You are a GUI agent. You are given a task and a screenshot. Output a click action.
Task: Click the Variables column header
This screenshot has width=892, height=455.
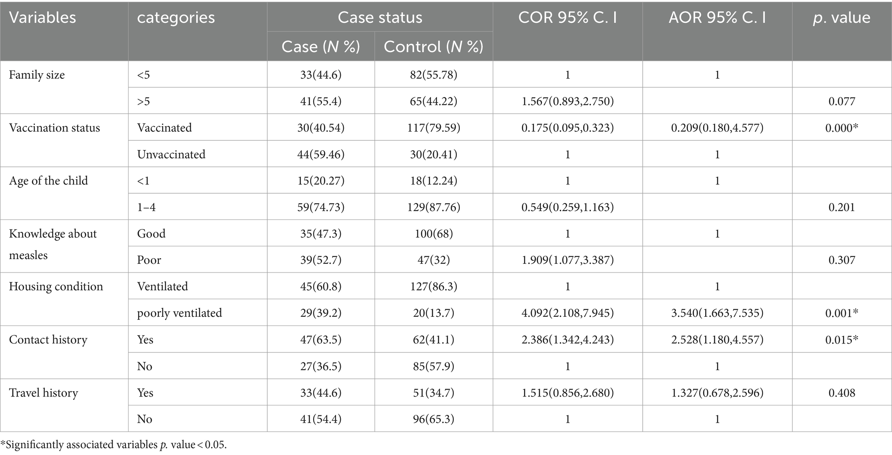(42, 18)
